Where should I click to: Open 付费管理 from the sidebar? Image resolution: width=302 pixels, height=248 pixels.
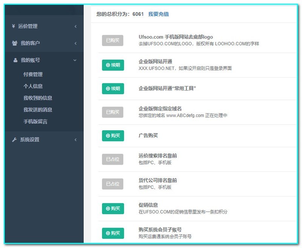[32, 75]
